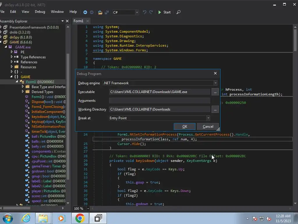The image size is (298, 224).
Task: Click the Open file folder icon
Action: 100,12
